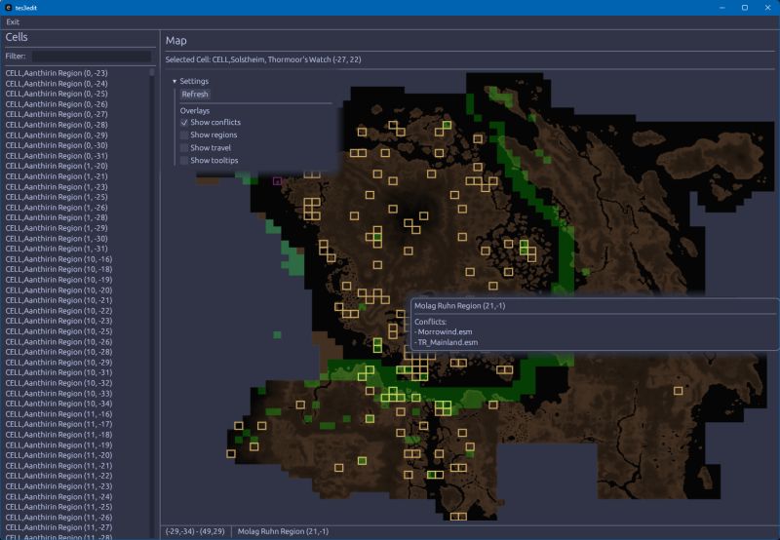
Task: Select CELL,Aanthirin Region (11, -26)
Action: (58, 518)
